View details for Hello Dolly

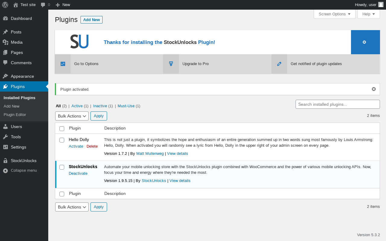177,154
